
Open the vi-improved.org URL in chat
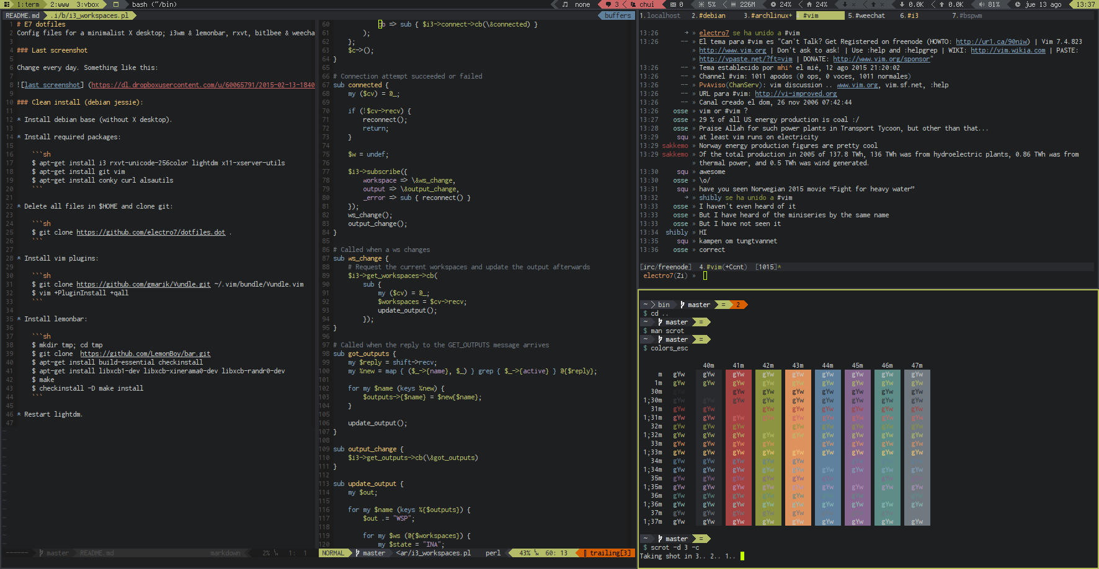(x=796, y=93)
